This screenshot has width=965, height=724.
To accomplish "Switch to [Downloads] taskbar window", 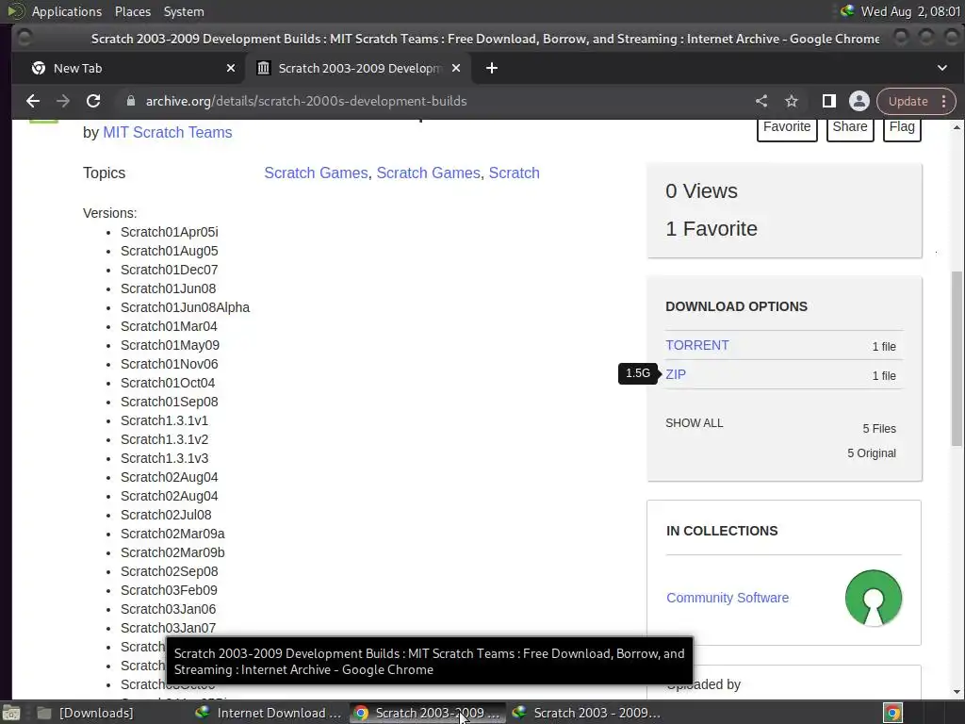I will point(85,713).
